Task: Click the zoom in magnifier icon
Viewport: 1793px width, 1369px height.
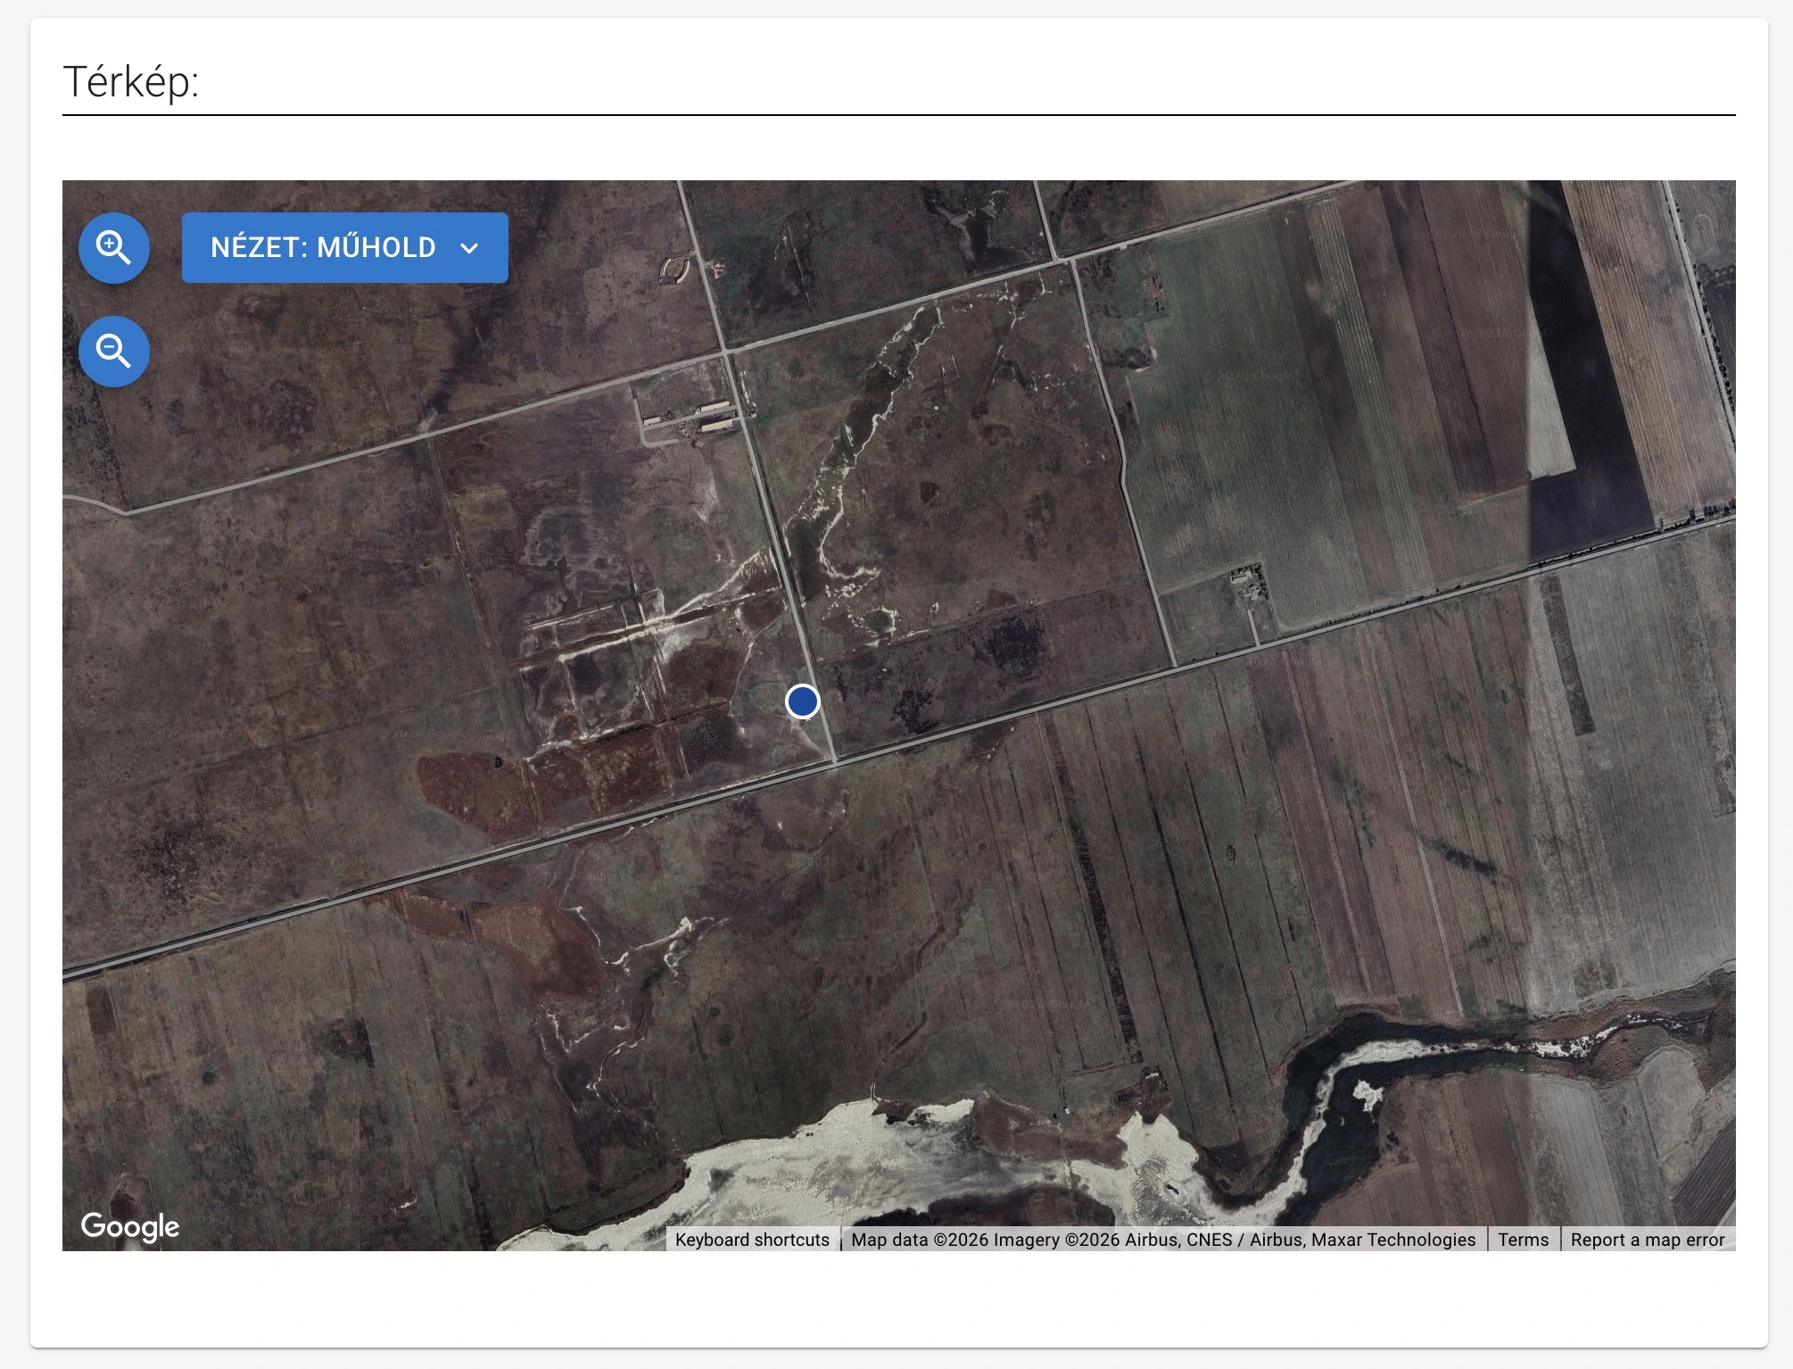Action: 113,248
